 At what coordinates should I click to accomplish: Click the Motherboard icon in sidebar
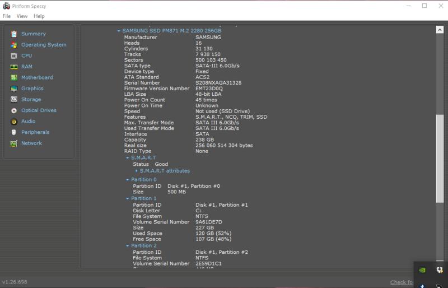pyautogui.click(x=13, y=77)
